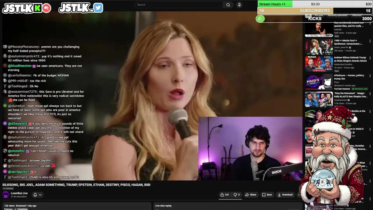Click chat username @kloakheesten
This screenshot has width=373, height=210.
tap(20, 66)
